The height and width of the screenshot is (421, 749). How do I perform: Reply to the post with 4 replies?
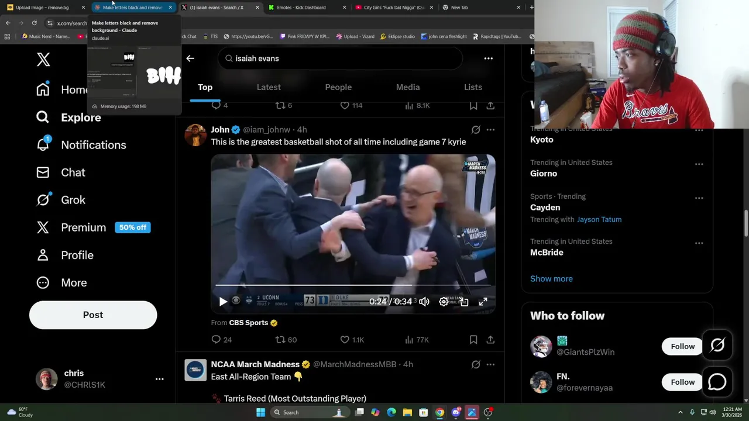click(x=219, y=105)
